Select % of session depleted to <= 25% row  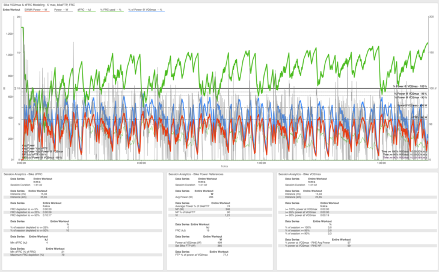[83, 228]
